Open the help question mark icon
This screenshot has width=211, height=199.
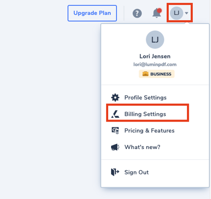[137, 13]
